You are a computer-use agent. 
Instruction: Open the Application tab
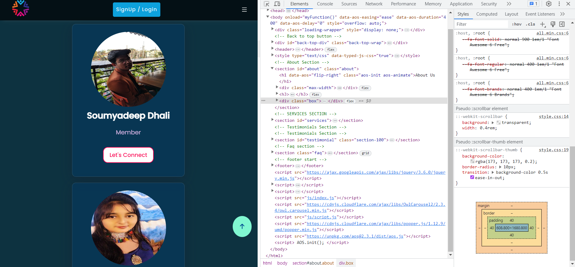pyautogui.click(x=461, y=4)
